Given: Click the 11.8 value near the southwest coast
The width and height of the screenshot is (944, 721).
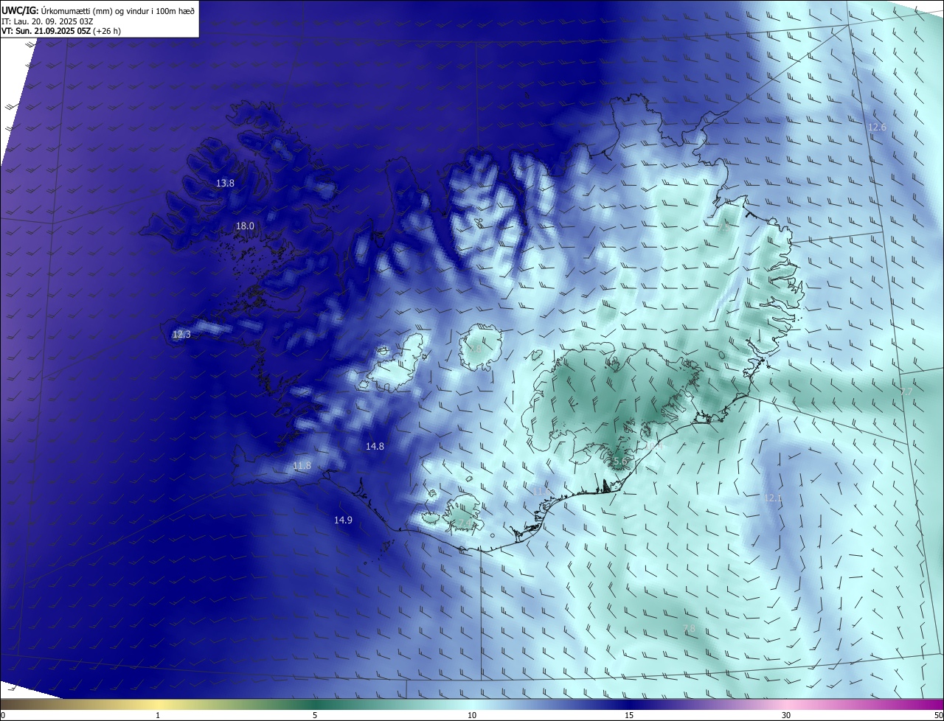Looking at the screenshot, I should click(302, 465).
